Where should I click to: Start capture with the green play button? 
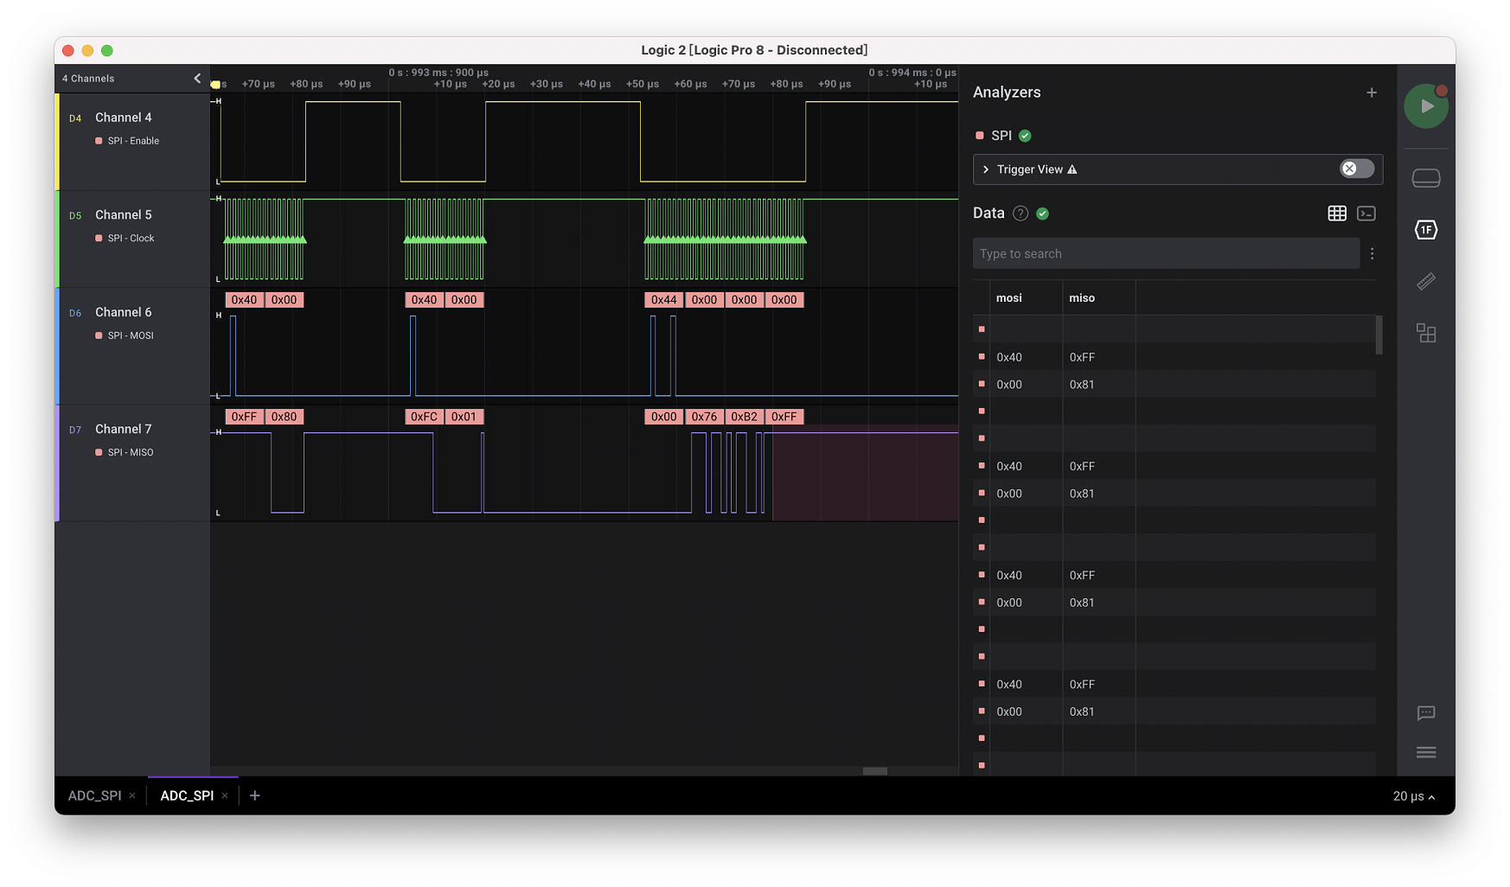coord(1425,106)
